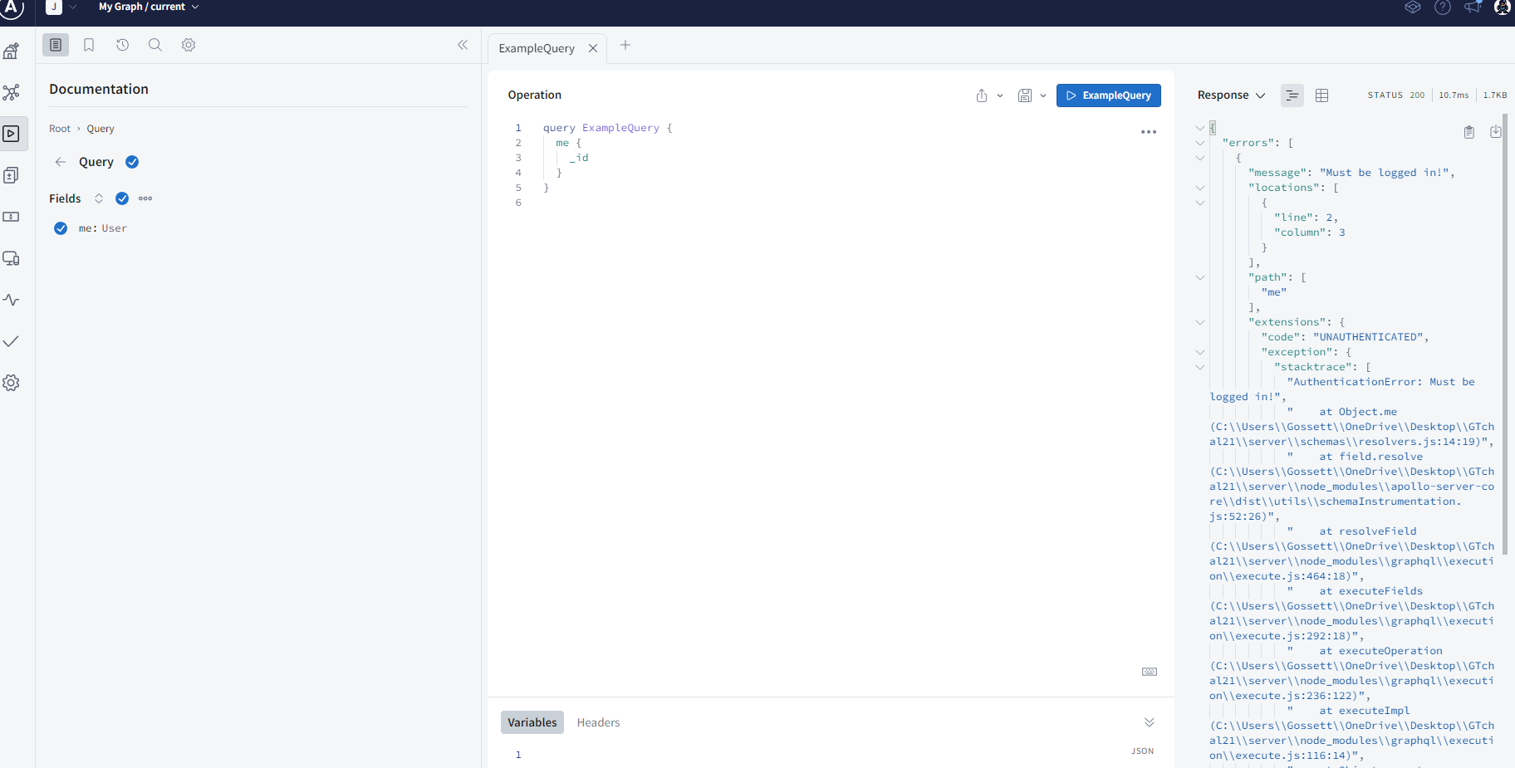Switch response to JSON view

(1292, 95)
